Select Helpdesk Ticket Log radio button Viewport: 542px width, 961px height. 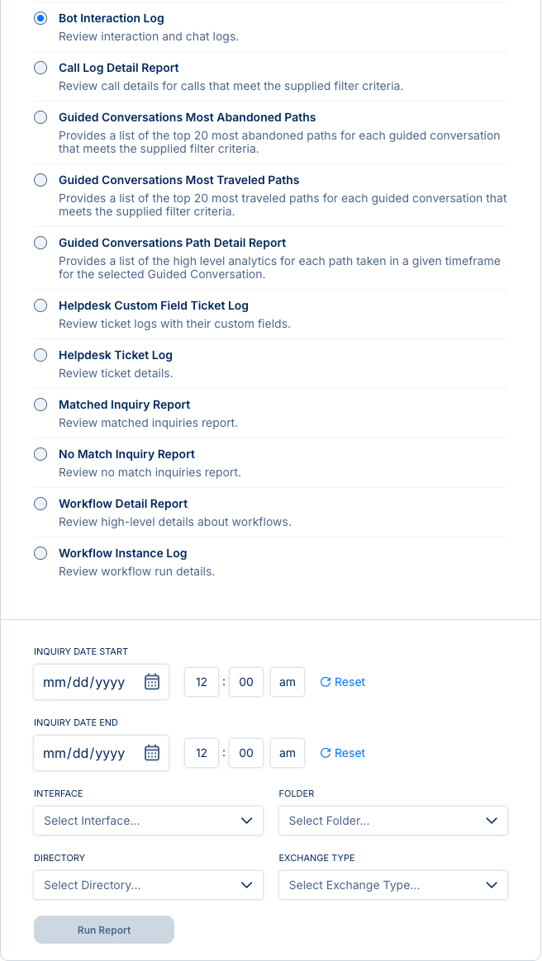pos(40,355)
